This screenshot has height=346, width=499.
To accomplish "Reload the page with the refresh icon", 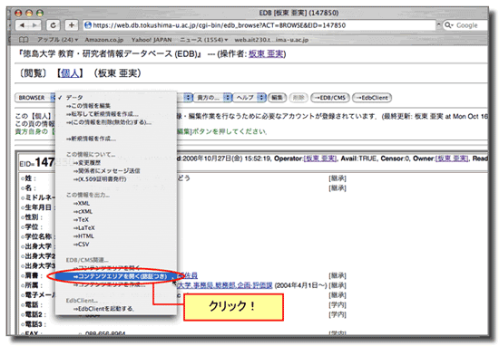I will tap(54, 25).
